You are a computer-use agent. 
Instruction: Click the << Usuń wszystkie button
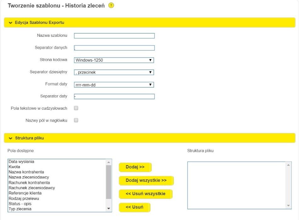click(x=146, y=194)
